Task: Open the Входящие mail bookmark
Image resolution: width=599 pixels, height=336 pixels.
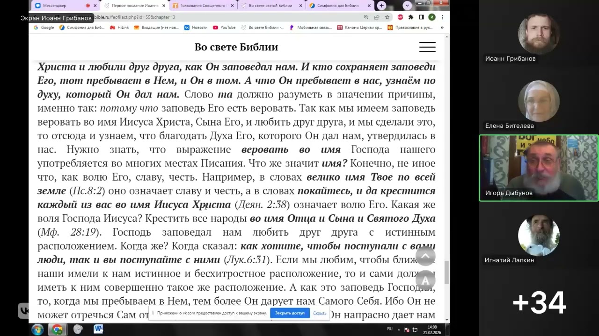Action: pos(156,28)
